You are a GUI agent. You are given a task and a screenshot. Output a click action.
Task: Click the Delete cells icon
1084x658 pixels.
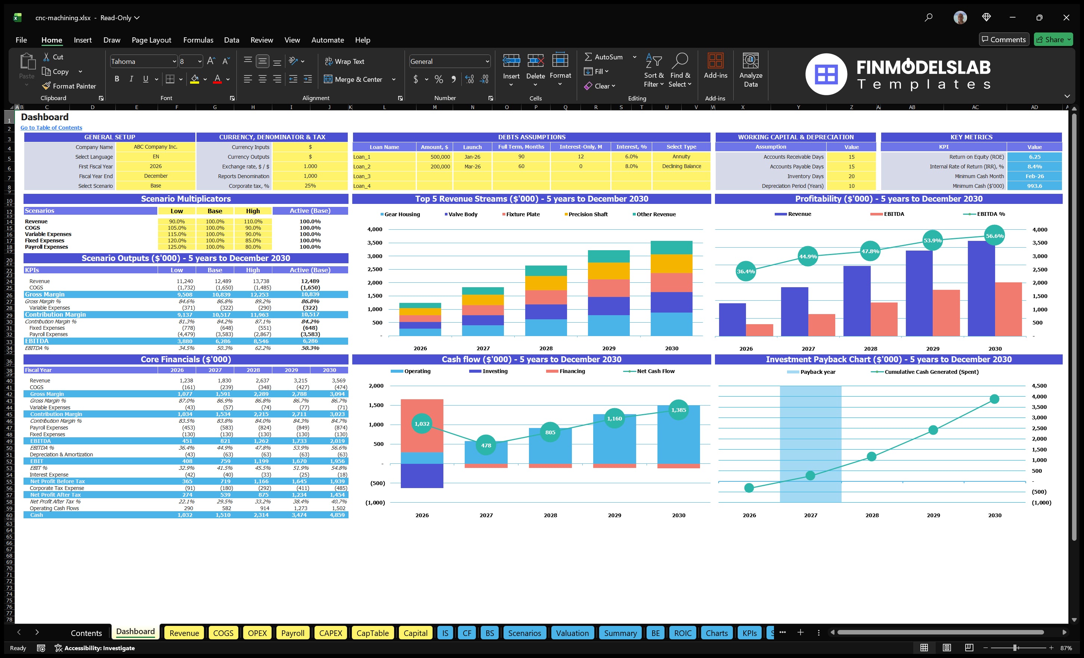point(535,61)
